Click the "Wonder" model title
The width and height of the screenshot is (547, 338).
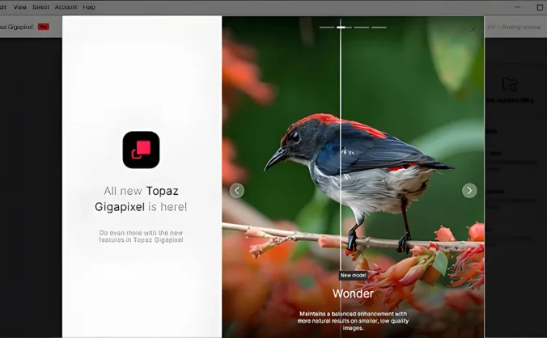point(353,294)
